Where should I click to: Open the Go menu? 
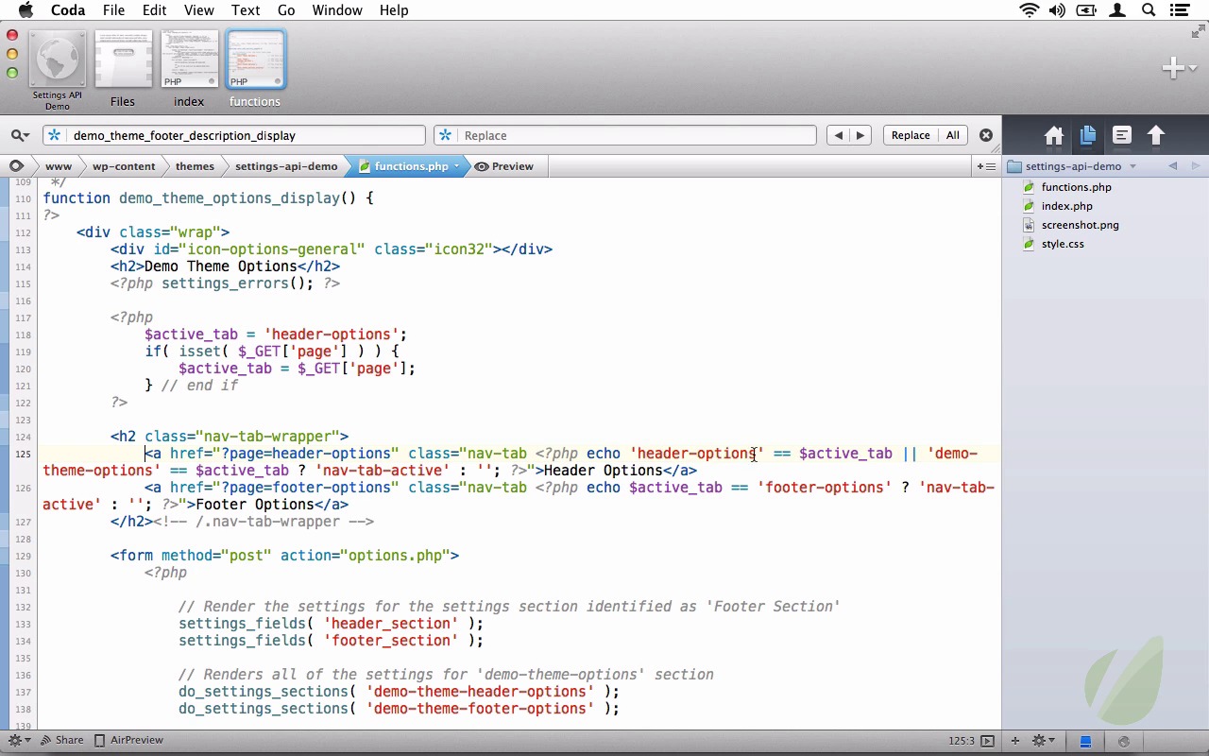coord(286,10)
